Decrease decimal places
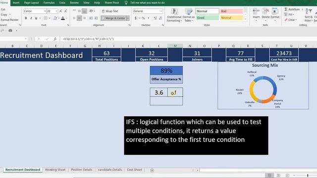Screen dimensions: 317x178 click(160, 18)
